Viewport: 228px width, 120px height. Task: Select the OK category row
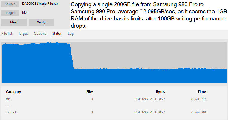tap(106, 99)
